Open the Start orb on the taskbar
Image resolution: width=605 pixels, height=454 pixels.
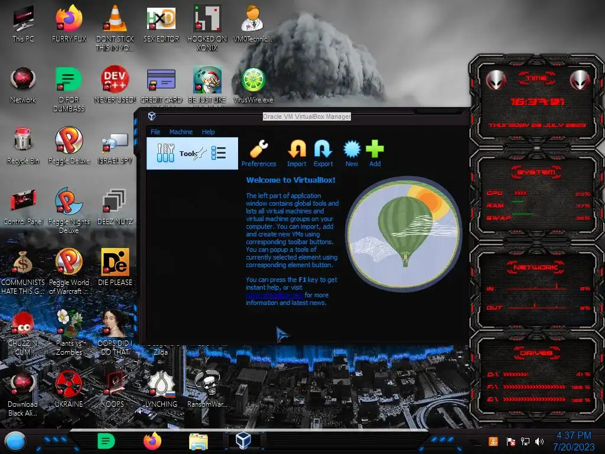coord(15,441)
